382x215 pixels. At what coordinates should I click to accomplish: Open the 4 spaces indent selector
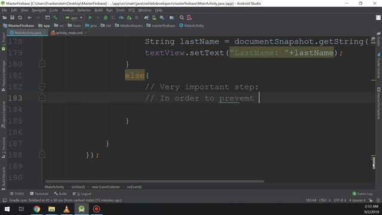[357, 201]
